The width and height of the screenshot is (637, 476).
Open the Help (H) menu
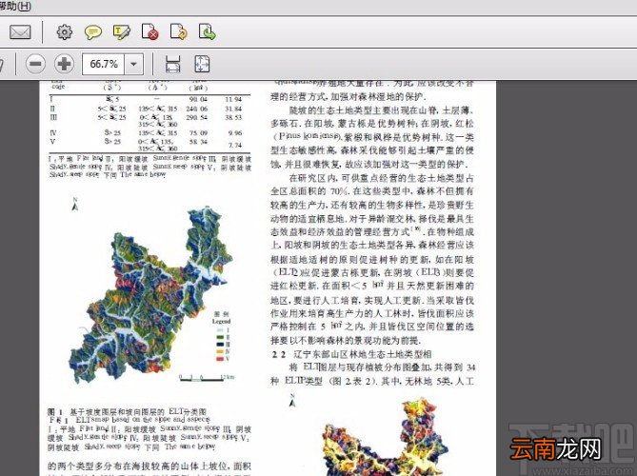coord(14,6)
